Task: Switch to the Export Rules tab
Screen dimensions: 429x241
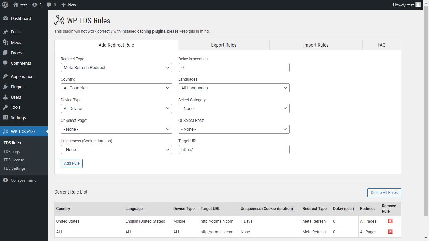Action: coord(224,45)
